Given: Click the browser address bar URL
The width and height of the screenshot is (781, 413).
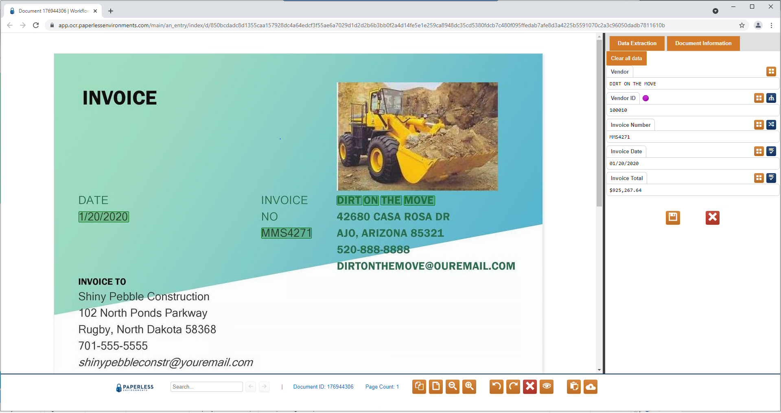Looking at the screenshot, I should tap(361, 25).
